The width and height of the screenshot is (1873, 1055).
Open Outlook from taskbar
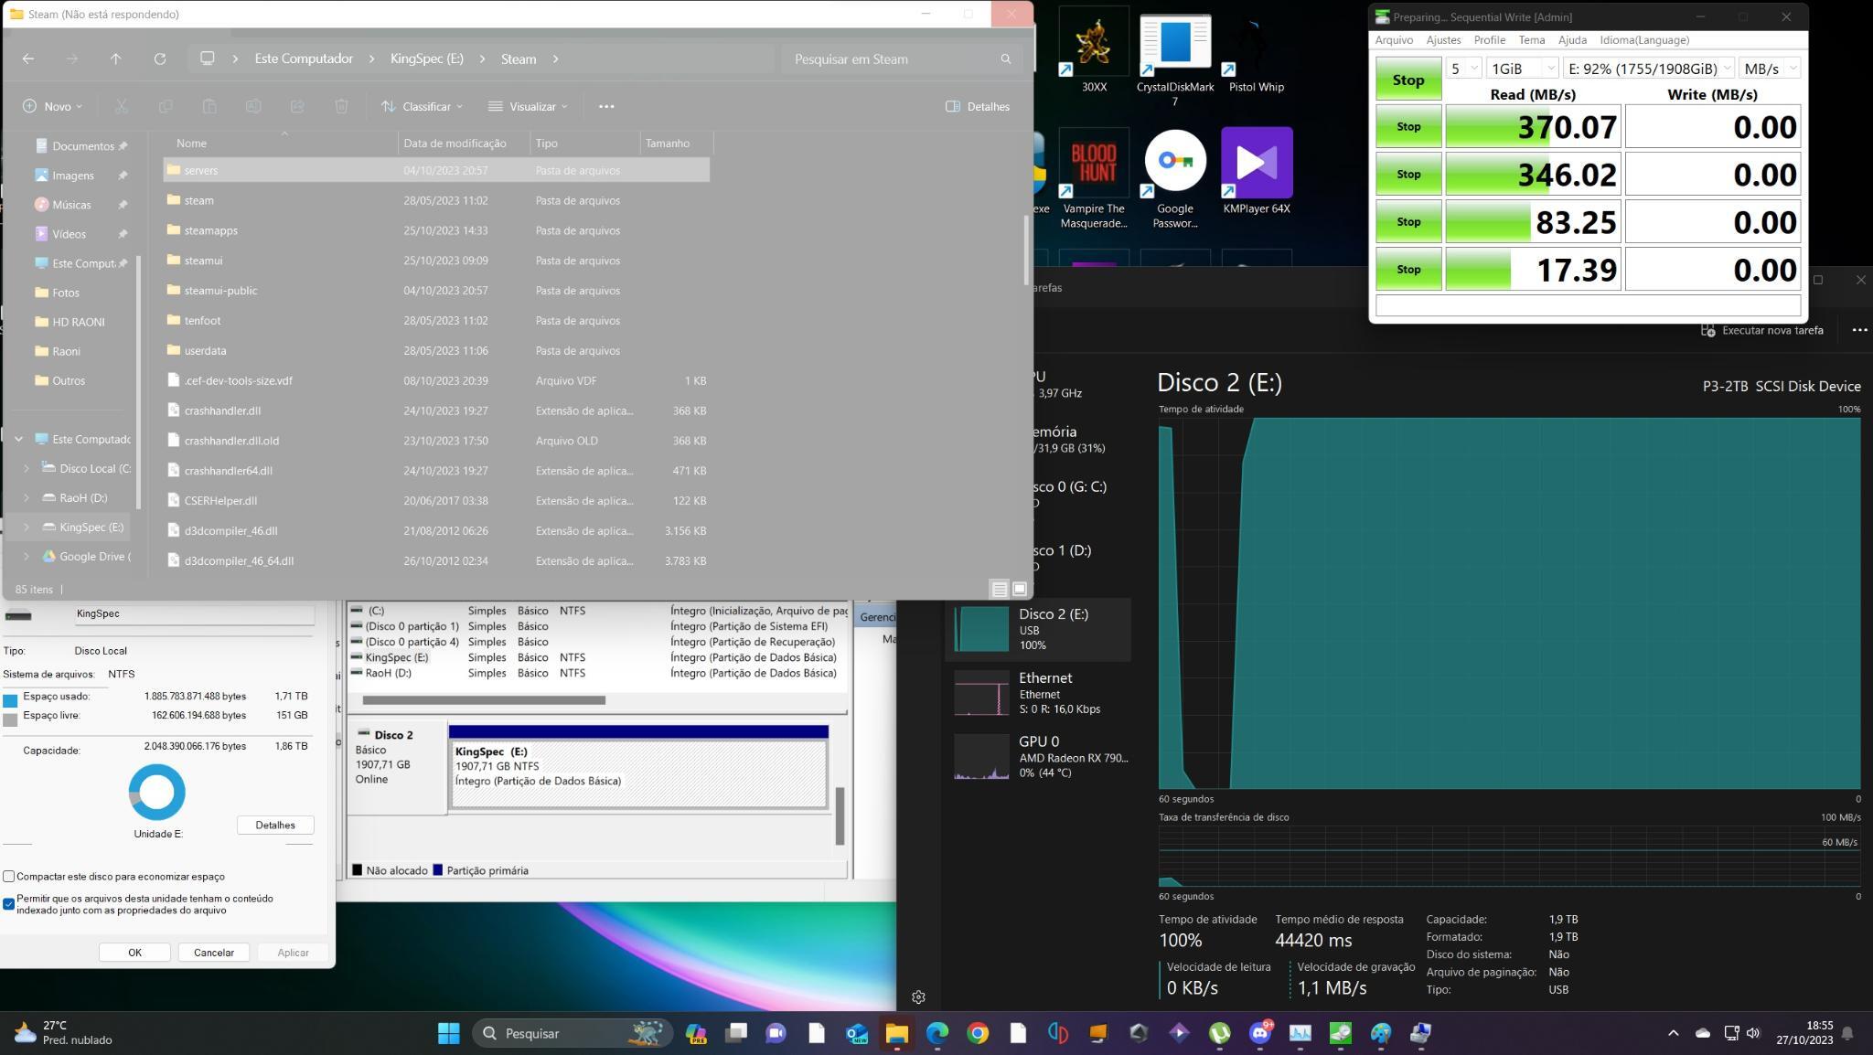point(856,1033)
